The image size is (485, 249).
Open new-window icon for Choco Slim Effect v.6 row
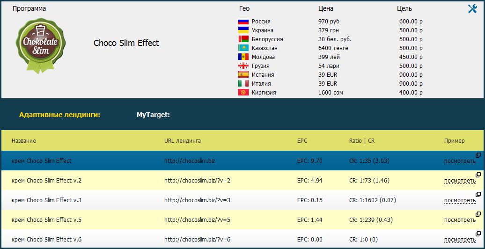[478, 234]
